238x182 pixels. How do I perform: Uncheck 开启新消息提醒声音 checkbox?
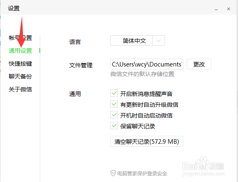[x=114, y=93]
